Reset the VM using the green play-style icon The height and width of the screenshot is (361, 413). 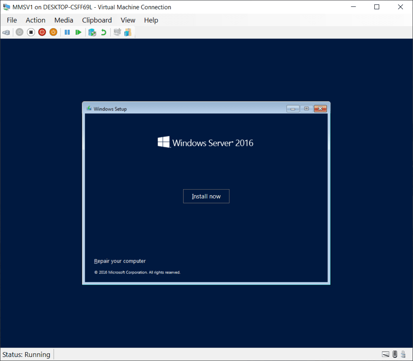point(78,32)
